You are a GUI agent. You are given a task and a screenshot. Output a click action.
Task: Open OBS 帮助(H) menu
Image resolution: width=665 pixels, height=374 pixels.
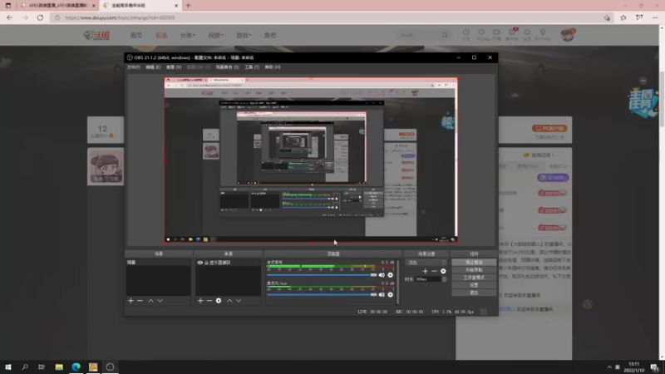pyautogui.click(x=273, y=67)
